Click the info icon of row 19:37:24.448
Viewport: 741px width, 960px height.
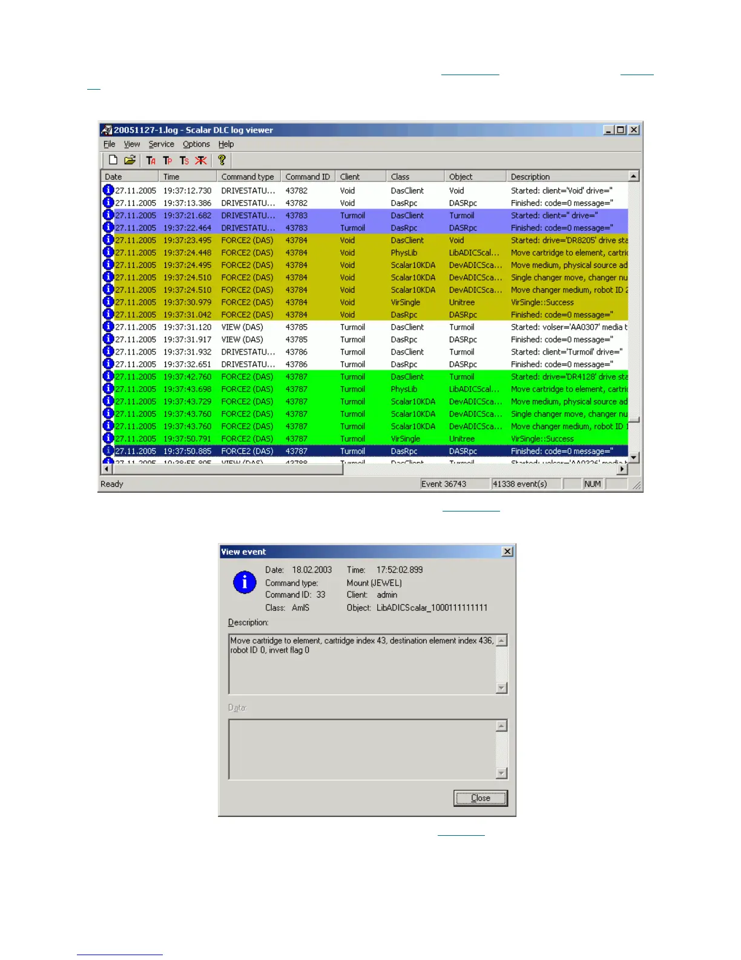point(108,252)
